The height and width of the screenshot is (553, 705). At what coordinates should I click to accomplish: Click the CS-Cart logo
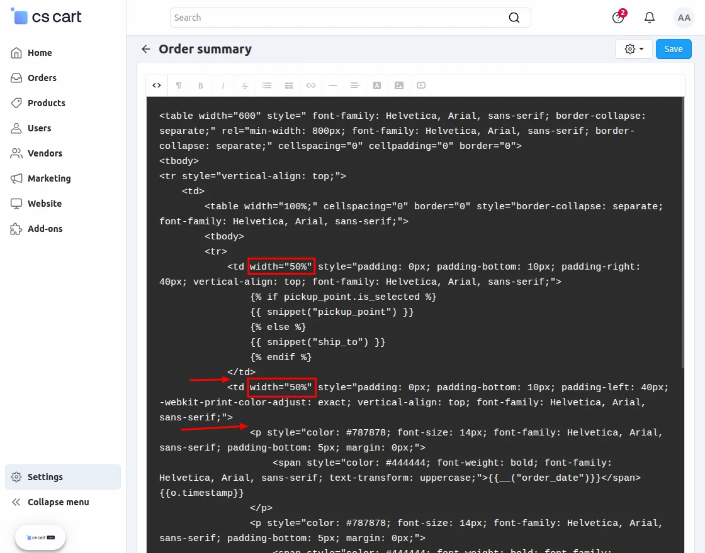(x=47, y=16)
